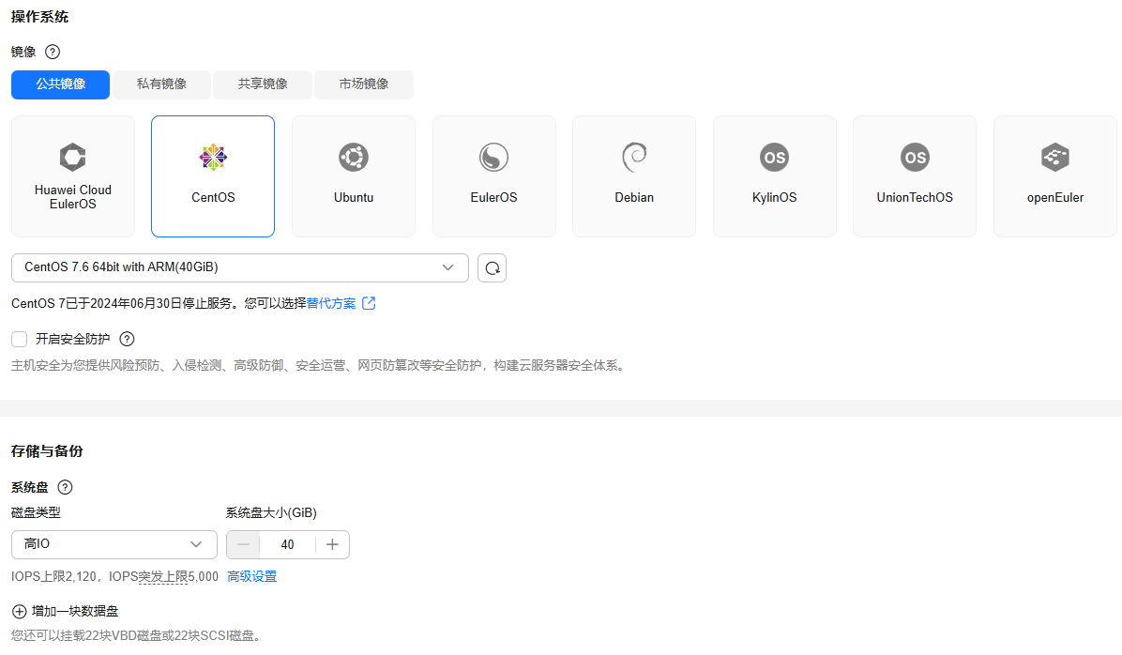
Task: Enable the 开启安全防护 checkbox
Action: (x=20, y=340)
